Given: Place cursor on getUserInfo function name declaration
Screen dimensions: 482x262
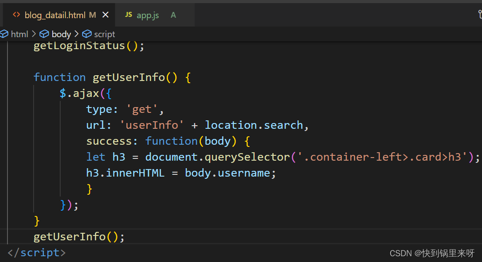Looking at the screenshot, I should pyautogui.click(x=129, y=77).
